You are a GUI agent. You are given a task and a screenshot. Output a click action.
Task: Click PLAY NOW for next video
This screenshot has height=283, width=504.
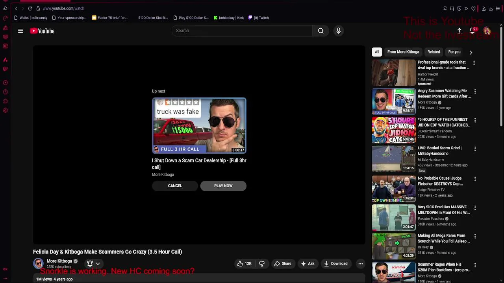point(223,186)
